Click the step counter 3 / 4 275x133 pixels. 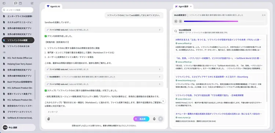[x=263, y=15]
